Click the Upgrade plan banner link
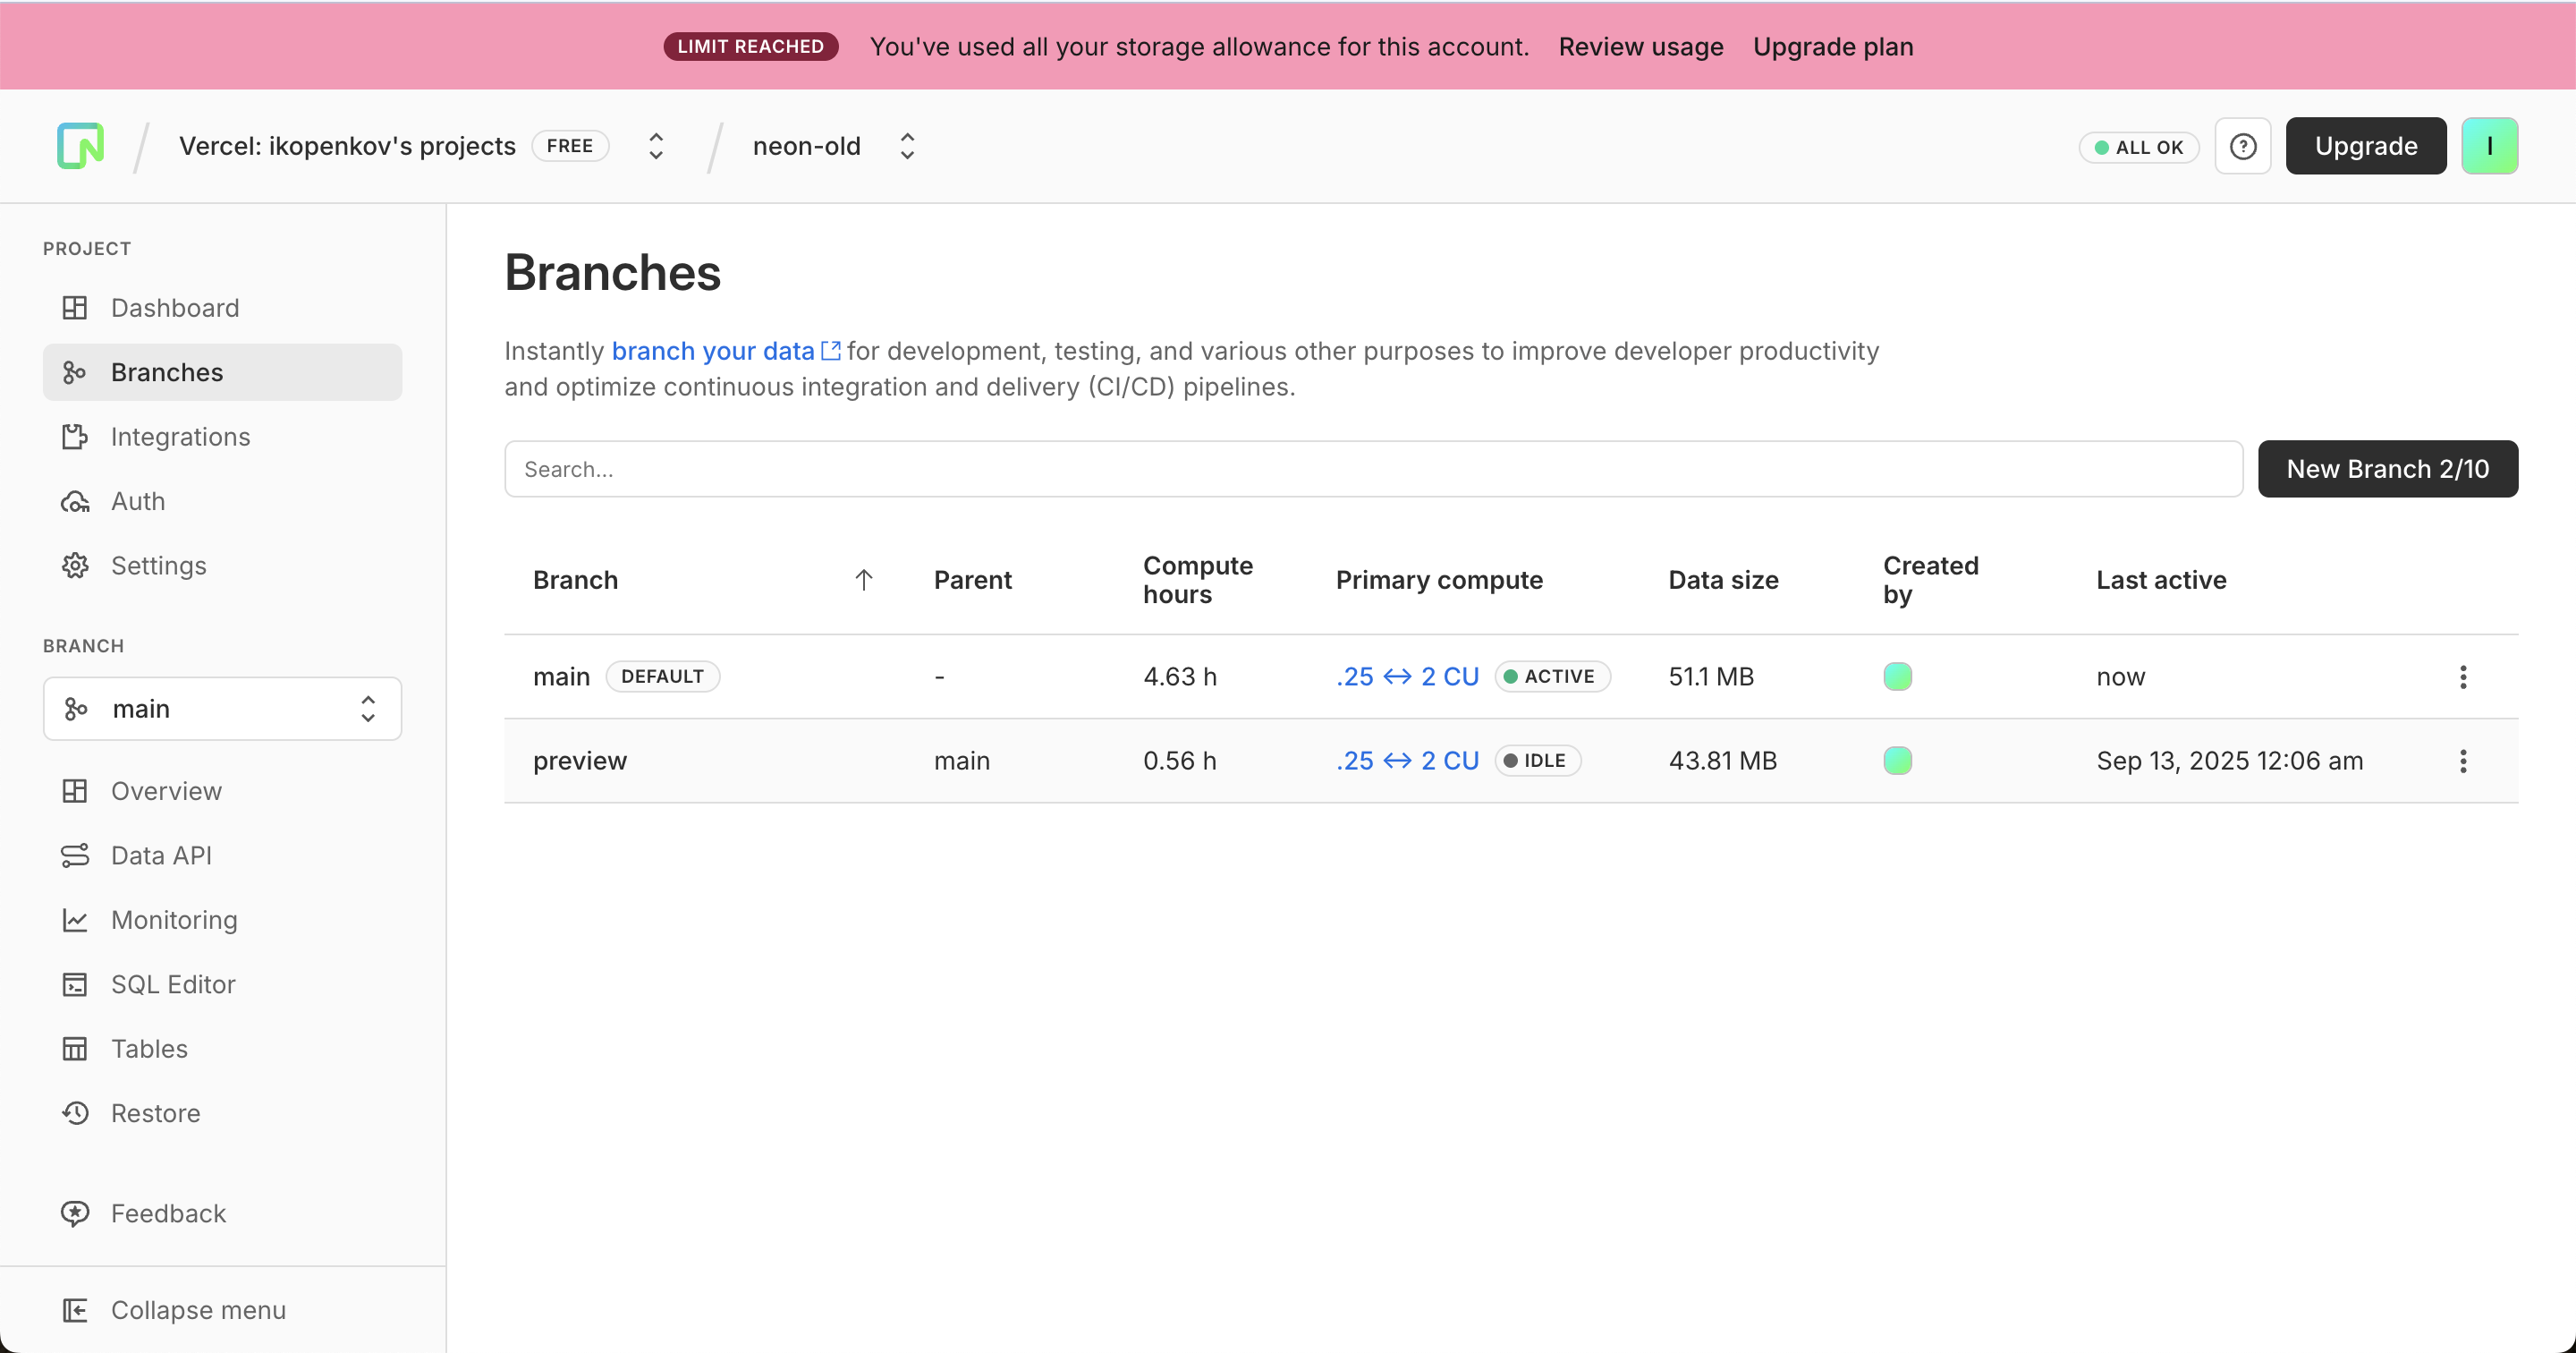The image size is (2576, 1353). point(1832,46)
